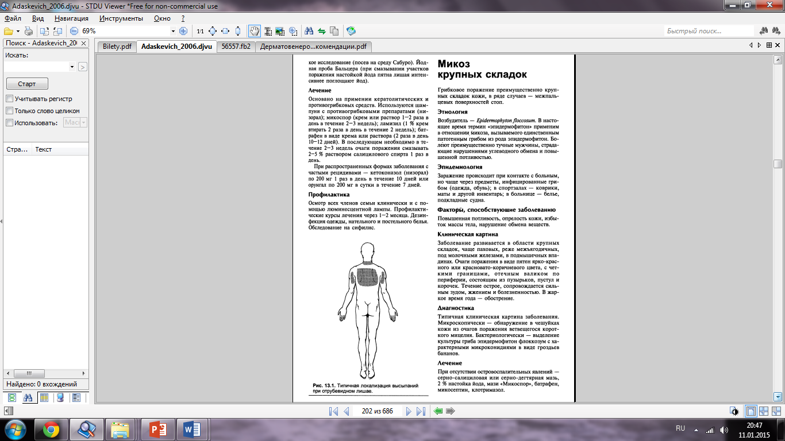
Task: Click the search options arrow button next to Искать field
Action: pos(82,67)
